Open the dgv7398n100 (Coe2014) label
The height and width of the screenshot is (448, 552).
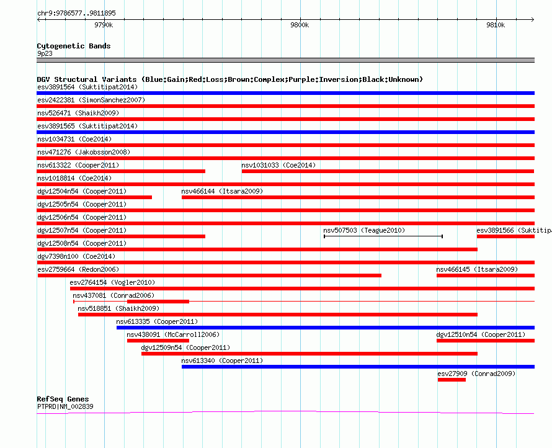(x=76, y=256)
